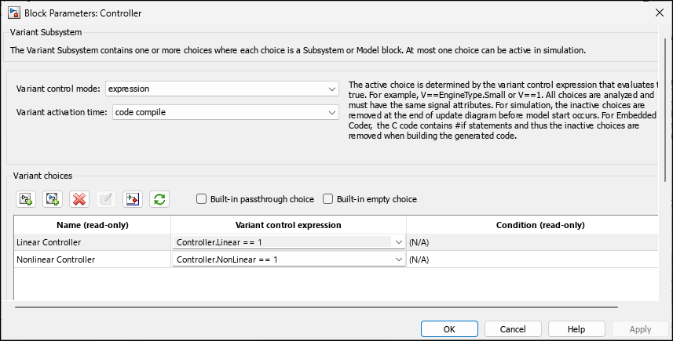Expand the Controller.Linear == 1 expression dropdown
Image resolution: width=673 pixels, height=341 pixels.
coord(399,243)
